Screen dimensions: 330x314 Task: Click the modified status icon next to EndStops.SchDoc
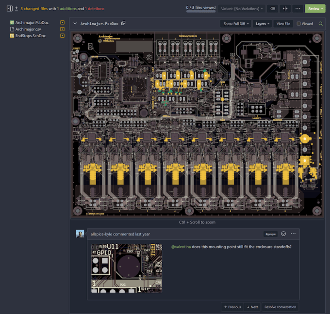pyautogui.click(x=62, y=35)
